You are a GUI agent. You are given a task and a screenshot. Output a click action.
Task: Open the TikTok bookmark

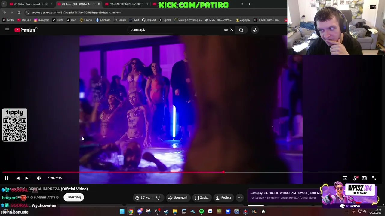(58, 20)
